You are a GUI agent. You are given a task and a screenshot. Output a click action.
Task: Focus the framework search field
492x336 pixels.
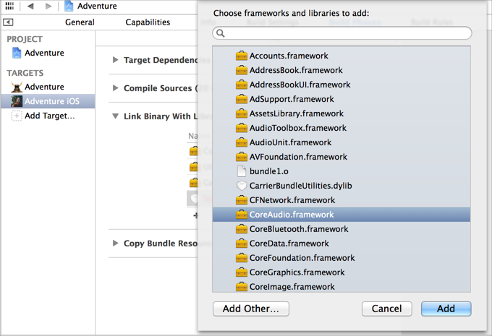pyautogui.click(x=342, y=33)
